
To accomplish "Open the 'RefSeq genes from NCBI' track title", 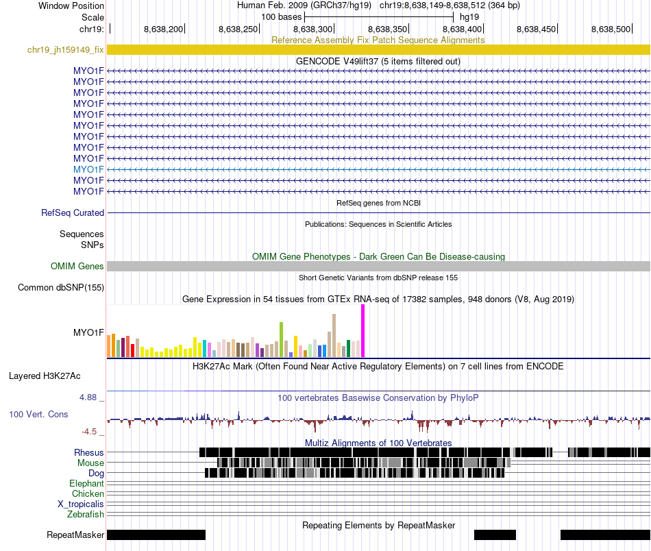I will click(x=378, y=203).
